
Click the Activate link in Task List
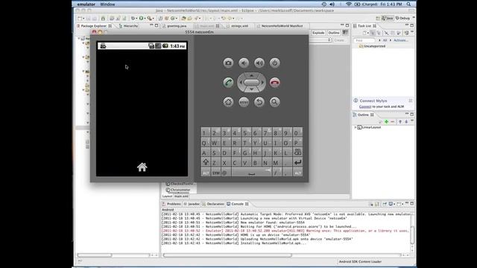401,40
